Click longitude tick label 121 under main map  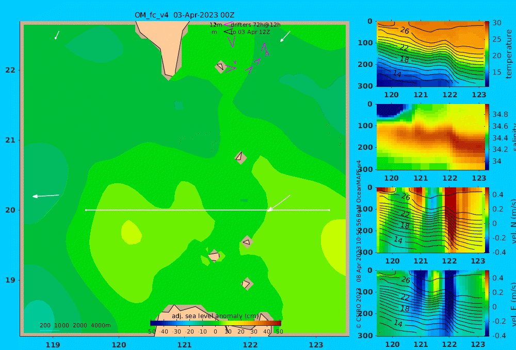point(184,345)
